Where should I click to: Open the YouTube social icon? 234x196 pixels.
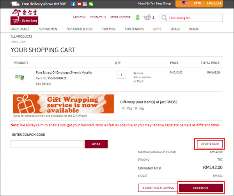79,4
